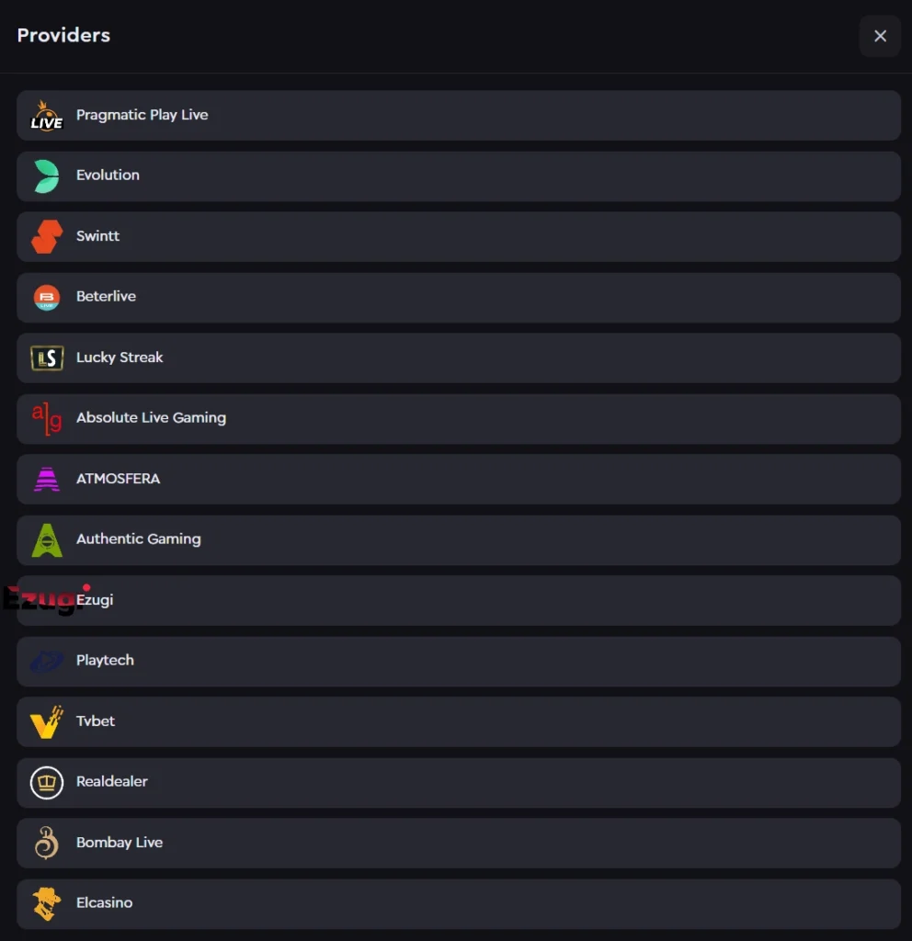912x941 pixels.
Task: Click the Absolute Live Gaming red logo
Action: click(46, 418)
